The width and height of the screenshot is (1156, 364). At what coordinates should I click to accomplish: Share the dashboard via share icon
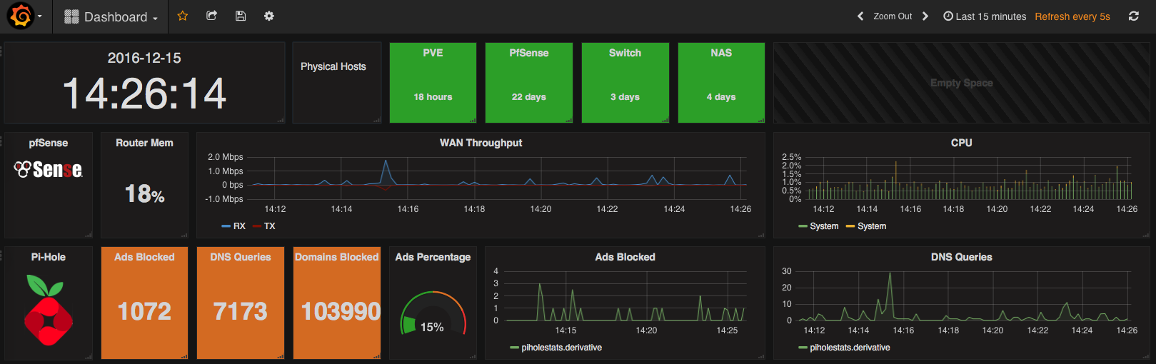click(211, 16)
